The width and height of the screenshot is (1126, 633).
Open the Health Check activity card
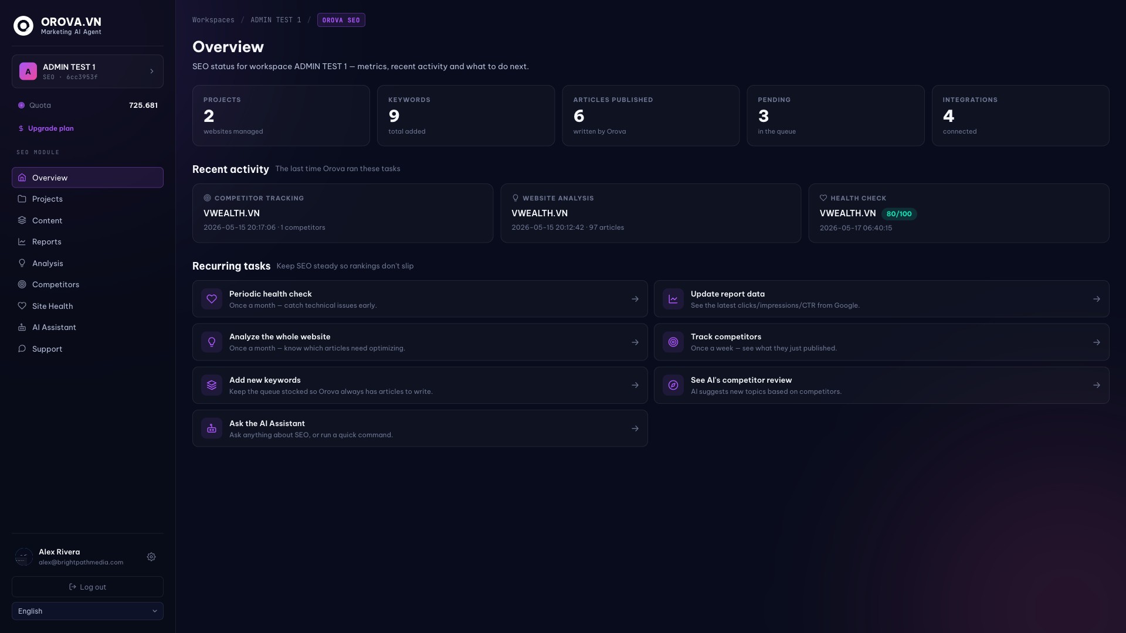click(959, 213)
